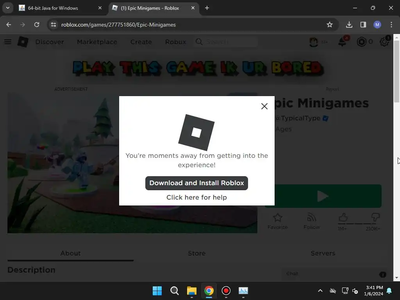Open Windows Start menu
The height and width of the screenshot is (300, 400).
point(157,291)
